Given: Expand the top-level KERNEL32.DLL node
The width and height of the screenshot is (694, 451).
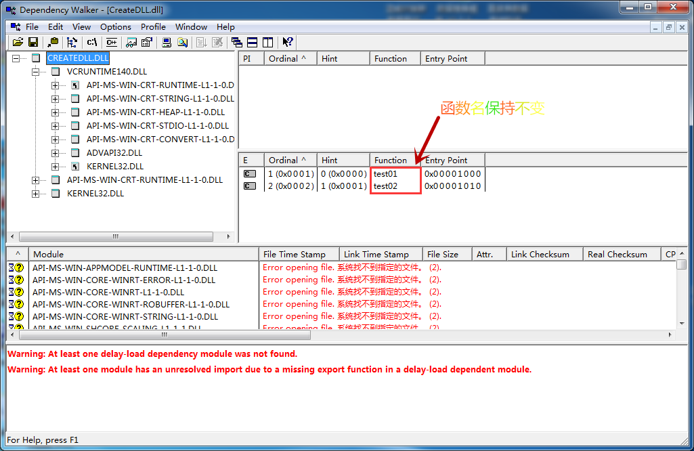Looking at the screenshot, I should (36, 194).
